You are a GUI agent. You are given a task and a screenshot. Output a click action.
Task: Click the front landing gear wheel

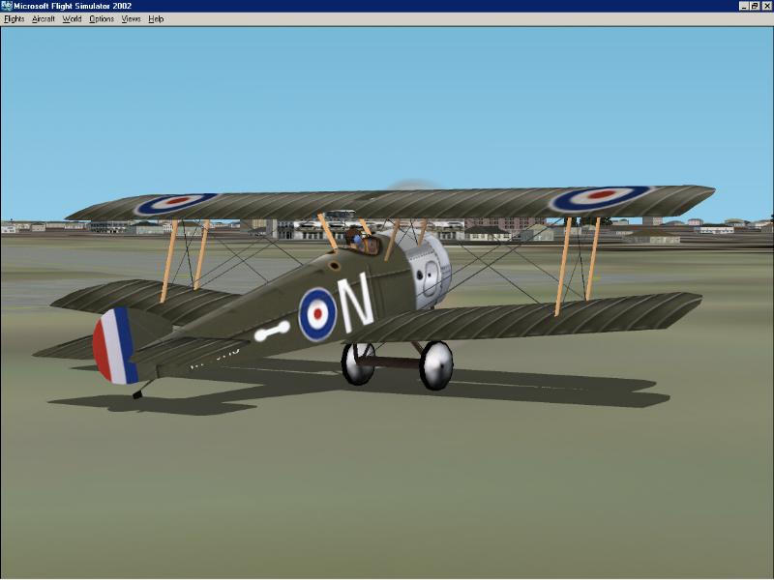[435, 365]
